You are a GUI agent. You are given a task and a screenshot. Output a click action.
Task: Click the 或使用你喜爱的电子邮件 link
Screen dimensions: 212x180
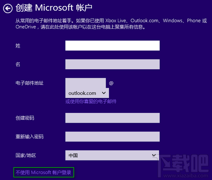tap(91, 101)
